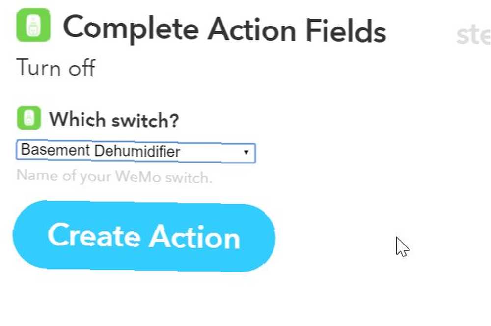Click the Name of your WeMo switch hint
The height and width of the screenshot is (326, 491).
click(114, 176)
